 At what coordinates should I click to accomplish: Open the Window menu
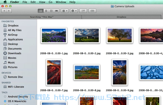(61, 2)
